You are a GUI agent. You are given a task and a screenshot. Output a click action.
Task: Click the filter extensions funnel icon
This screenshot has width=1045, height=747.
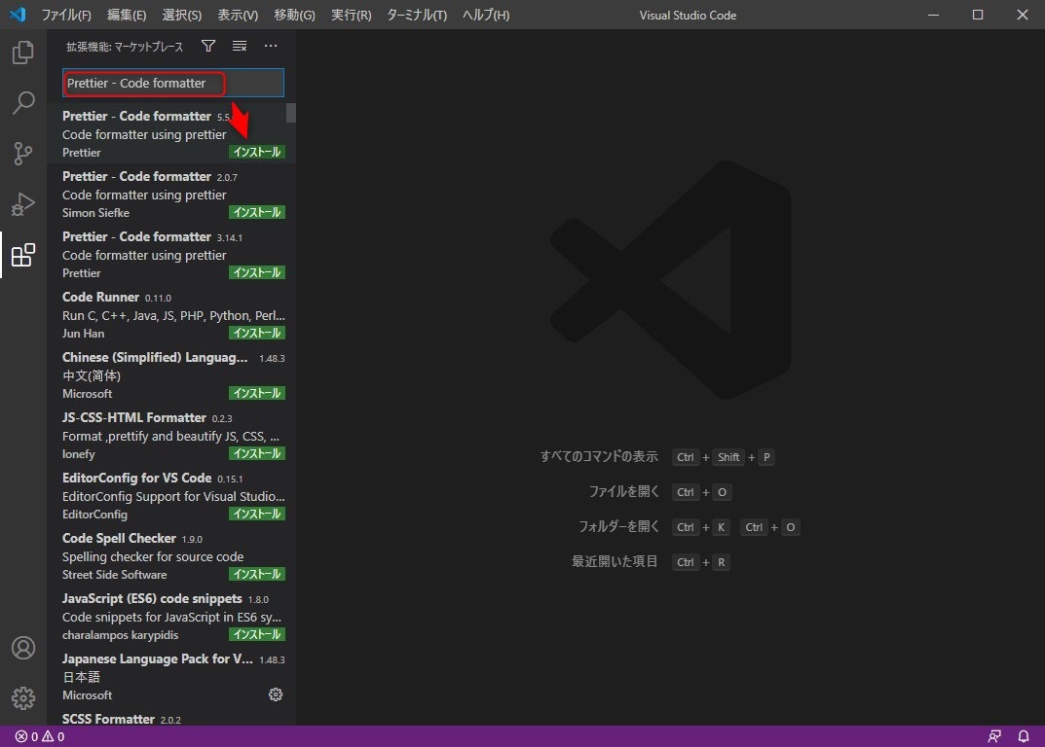[x=208, y=46]
